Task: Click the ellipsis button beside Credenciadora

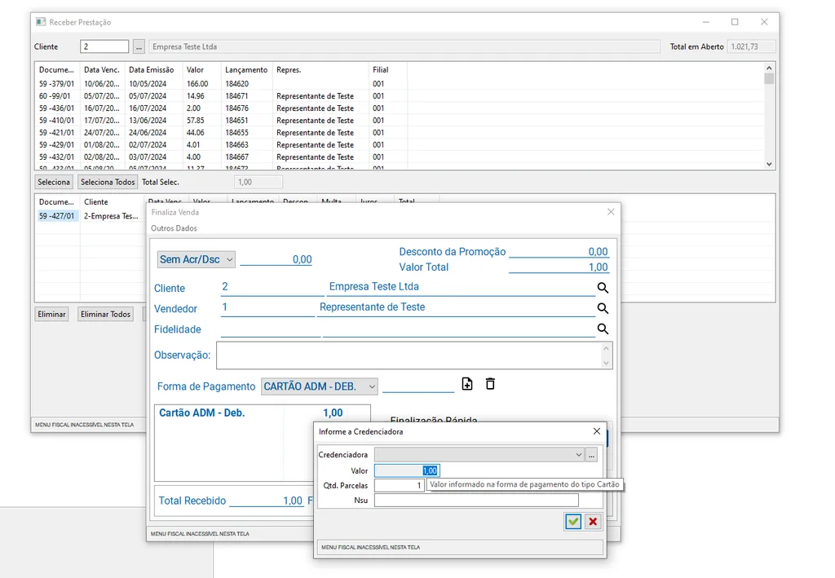Action: point(592,455)
